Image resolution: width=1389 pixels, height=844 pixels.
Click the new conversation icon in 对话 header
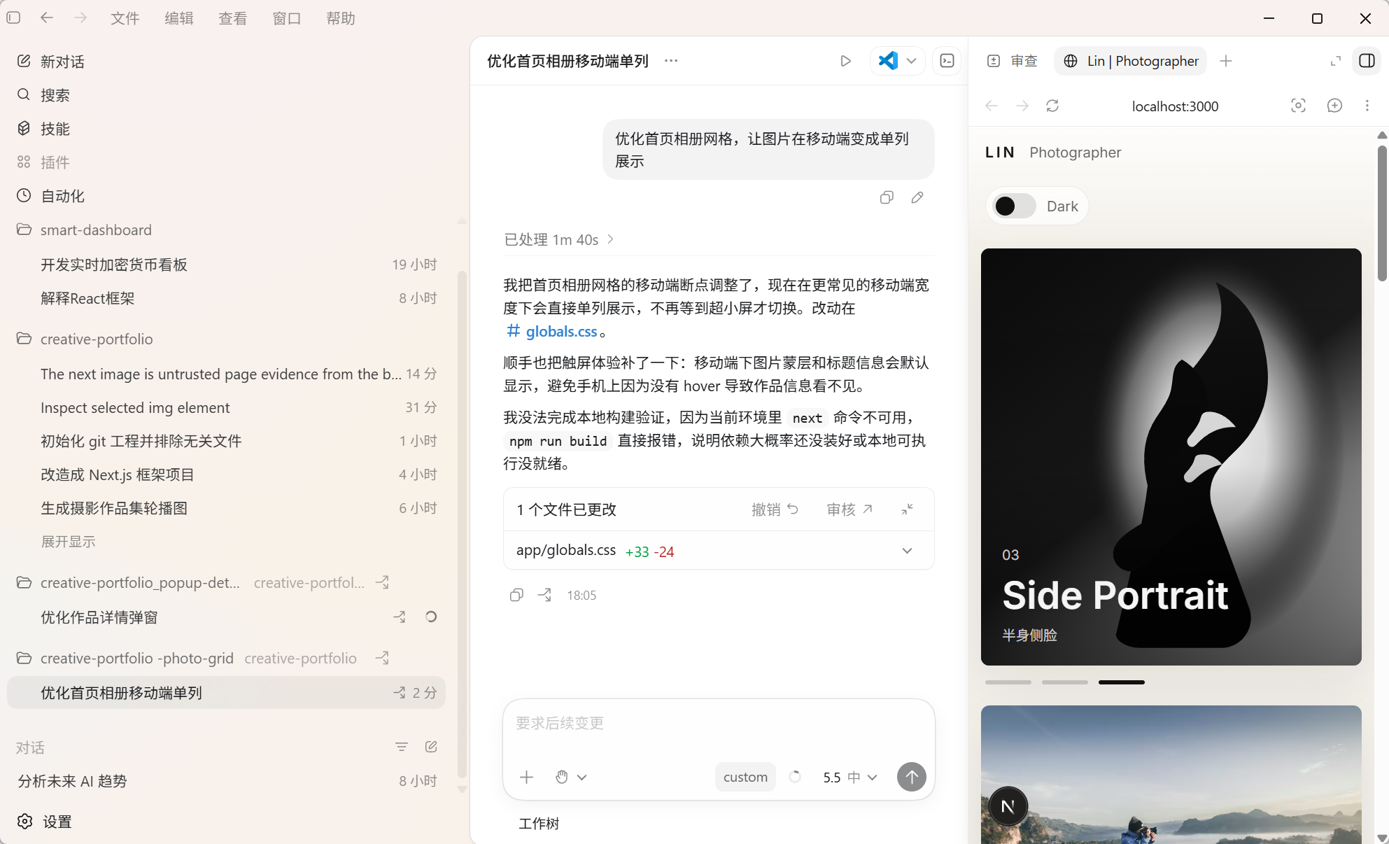click(431, 747)
